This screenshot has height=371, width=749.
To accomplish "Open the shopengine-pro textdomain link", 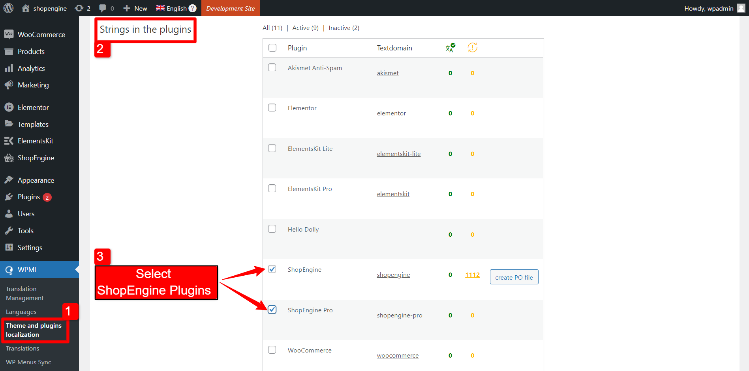I will coord(400,315).
